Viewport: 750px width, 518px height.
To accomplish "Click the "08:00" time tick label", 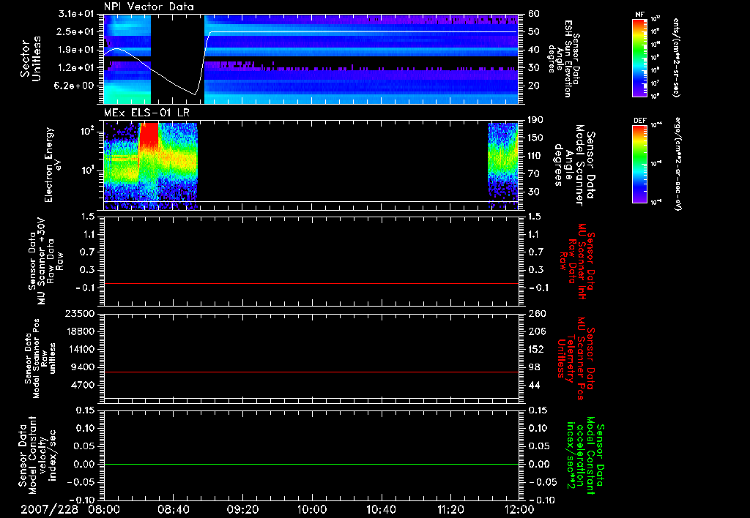I will (104, 509).
